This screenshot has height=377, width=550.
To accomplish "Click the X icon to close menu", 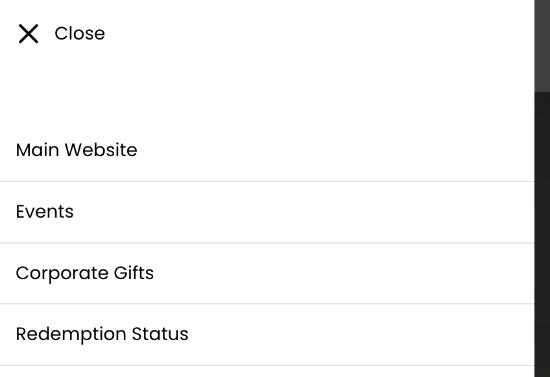I will pyautogui.click(x=29, y=34).
